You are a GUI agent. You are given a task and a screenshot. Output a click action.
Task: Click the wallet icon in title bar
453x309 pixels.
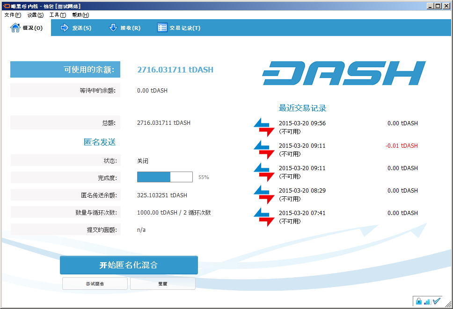pos(7,6)
